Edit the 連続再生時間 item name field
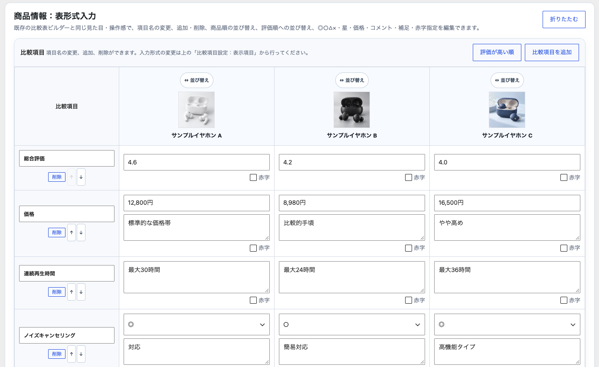Screen dimensions: 599x367 click(67, 273)
